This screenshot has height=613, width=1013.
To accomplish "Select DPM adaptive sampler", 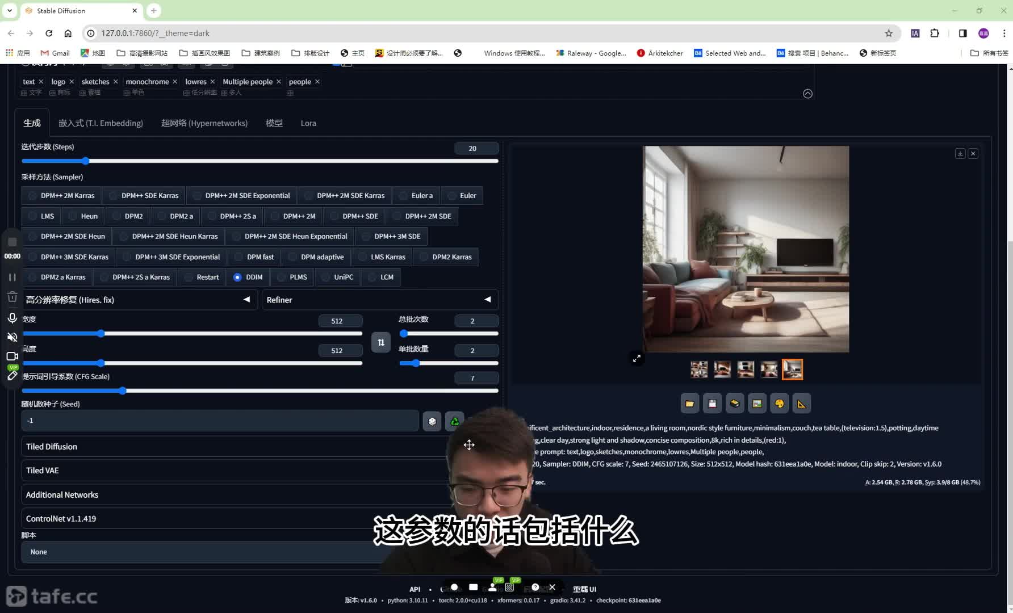I will (x=316, y=257).
